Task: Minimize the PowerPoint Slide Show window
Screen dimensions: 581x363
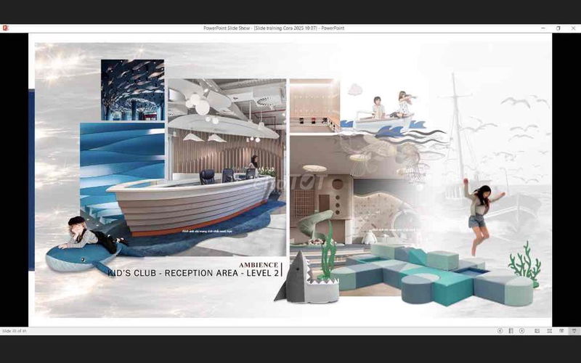Action: tap(543, 28)
